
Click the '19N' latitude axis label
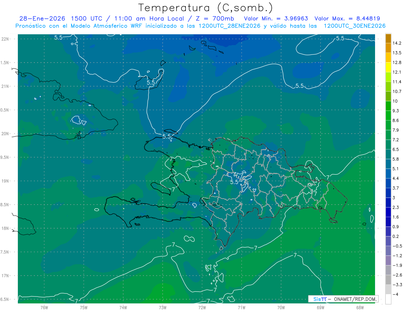(5, 181)
